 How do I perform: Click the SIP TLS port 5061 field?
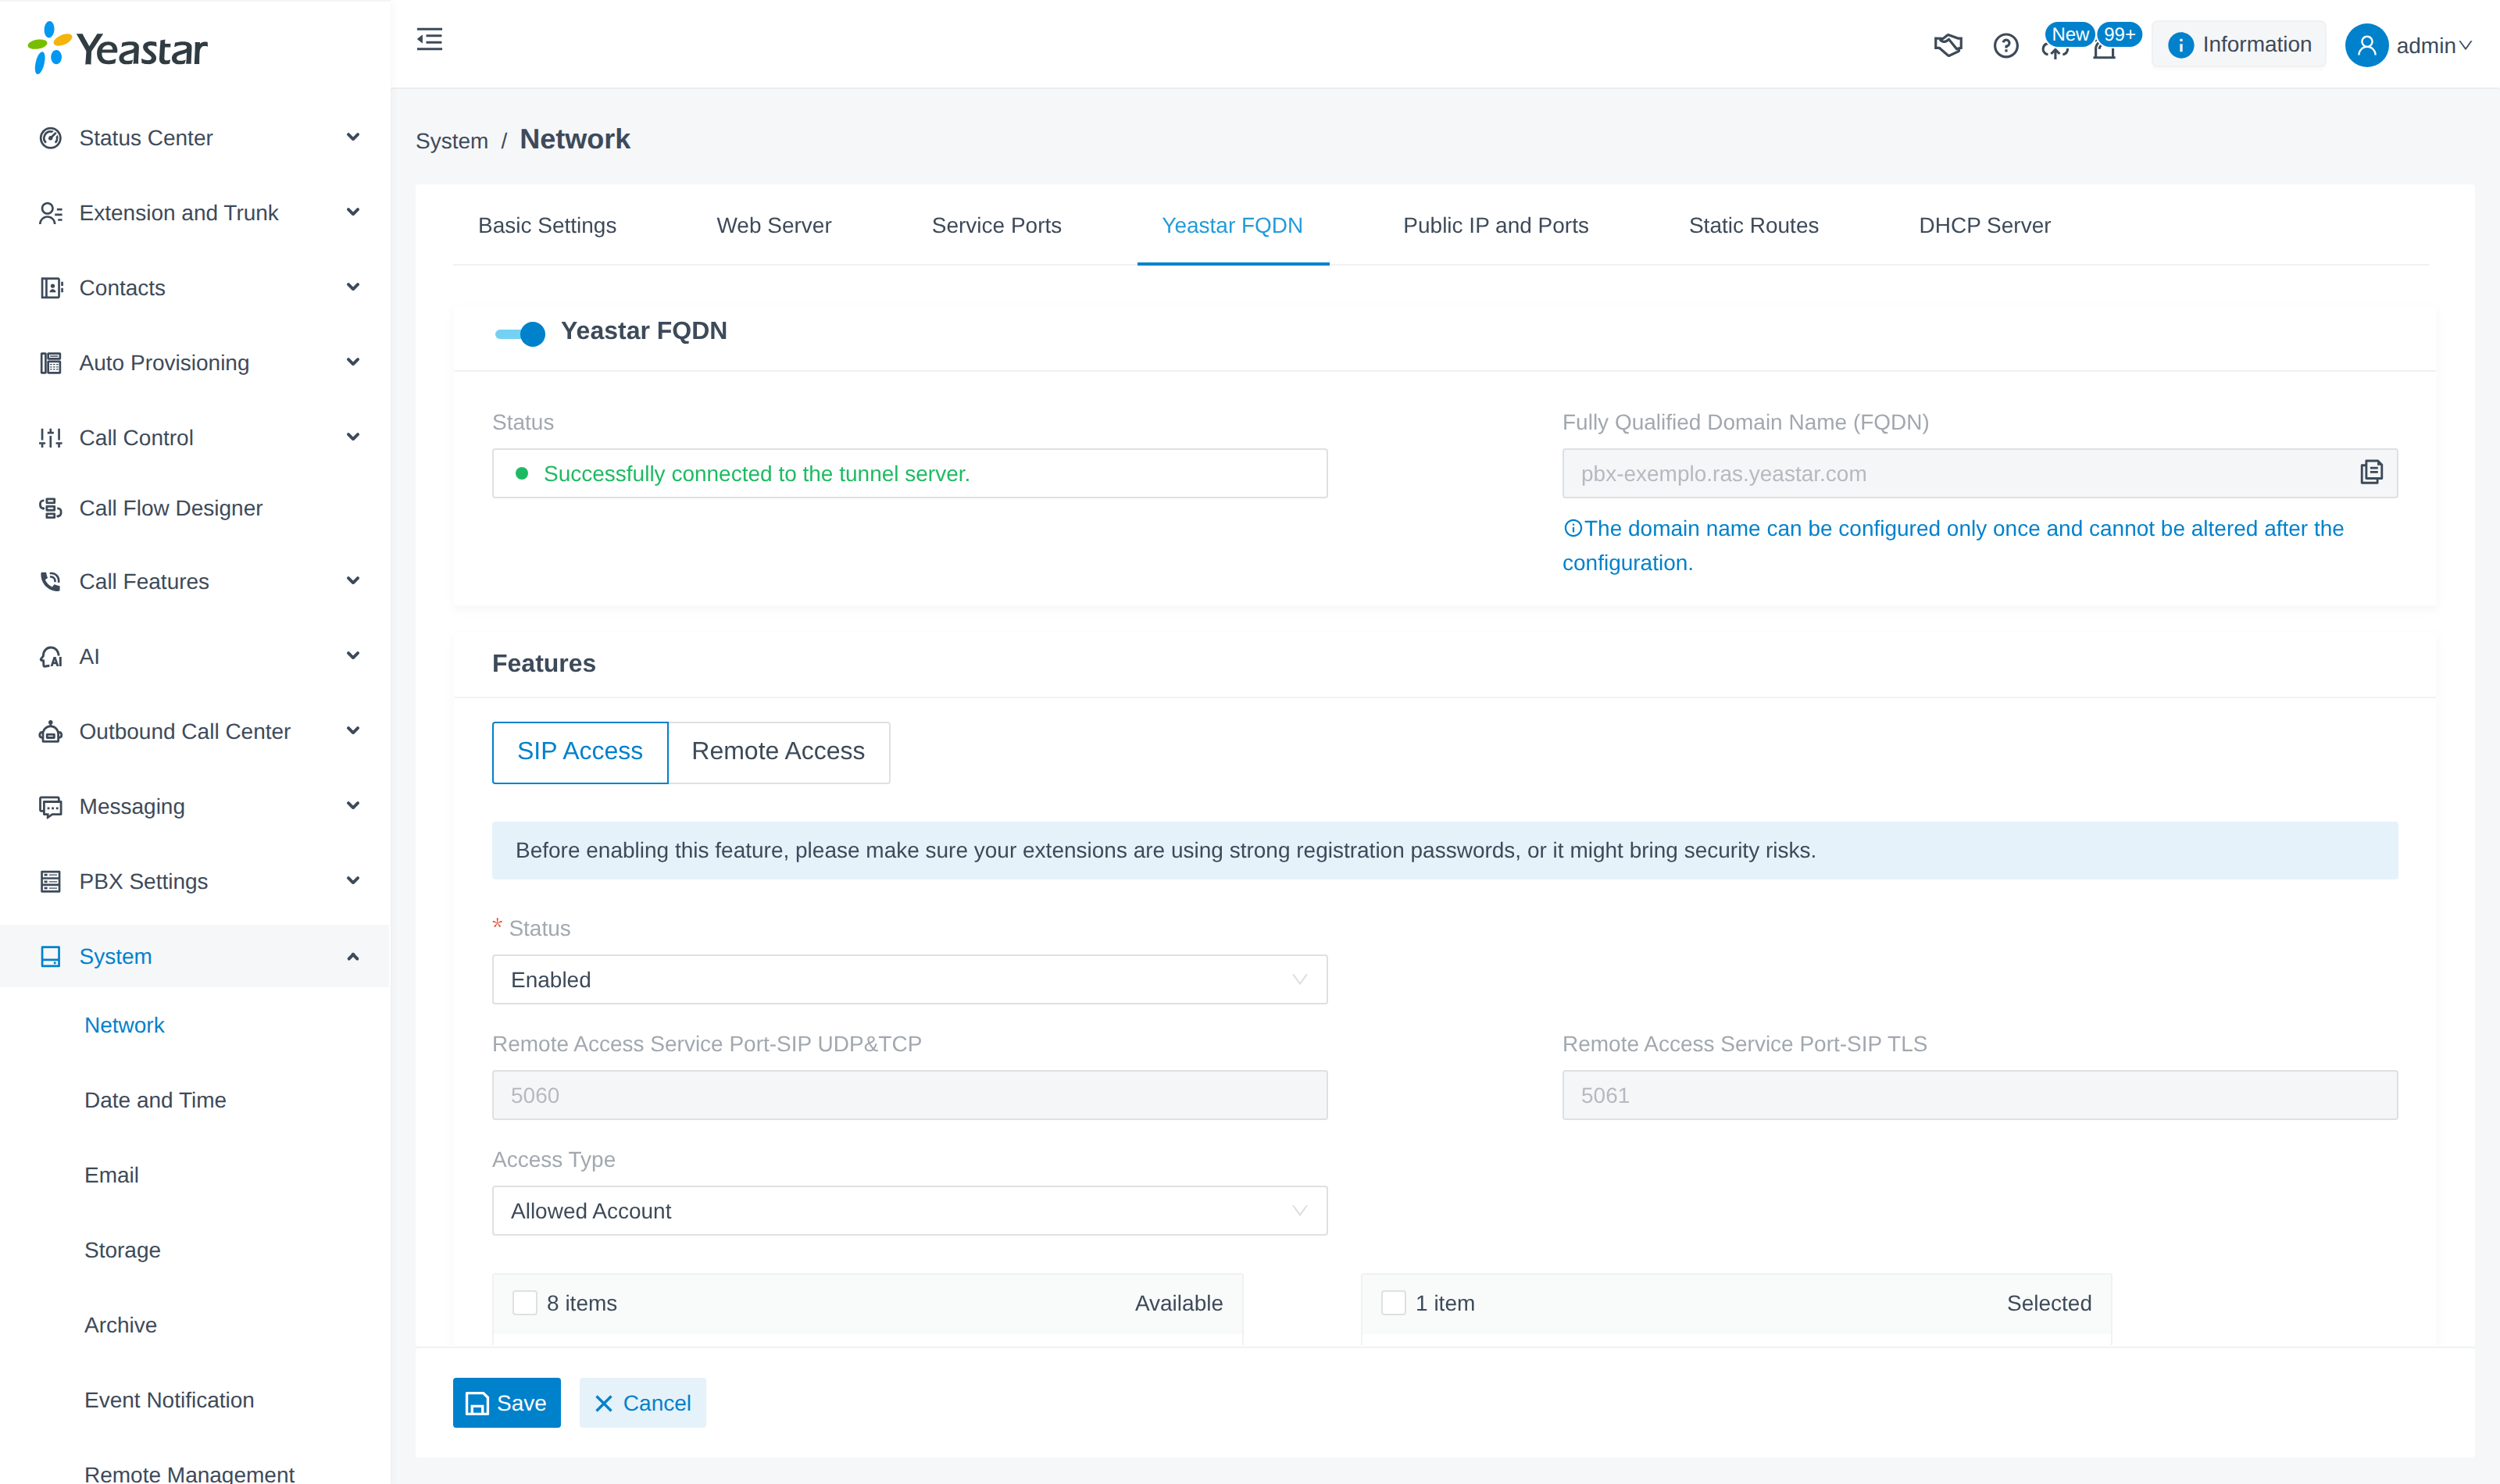click(1979, 1095)
